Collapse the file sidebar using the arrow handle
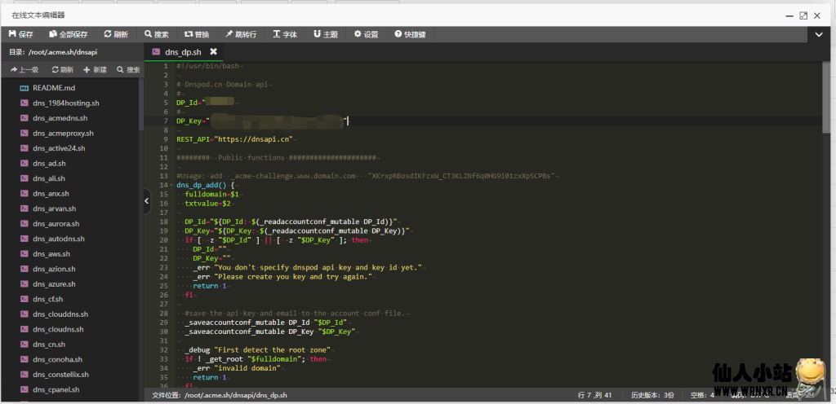This screenshot has width=836, height=404. click(x=147, y=199)
